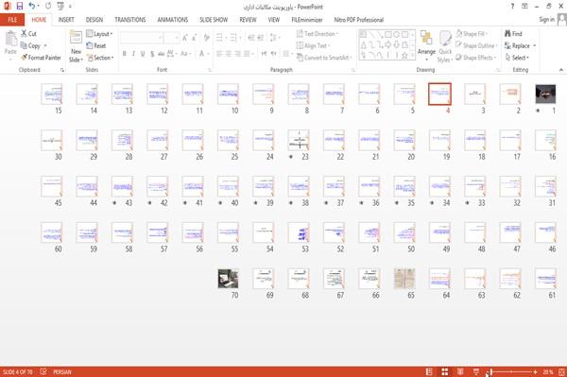Click Shape Effects button
This screenshot has width=567, height=377.
476,58
